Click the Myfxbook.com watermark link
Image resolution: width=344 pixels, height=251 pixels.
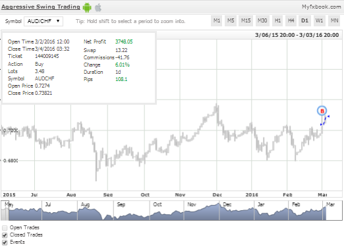click(321, 7)
